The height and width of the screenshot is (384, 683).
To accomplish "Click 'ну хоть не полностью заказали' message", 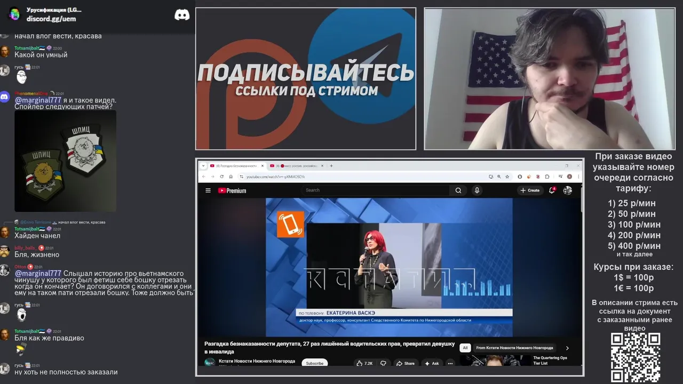I will [66, 372].
